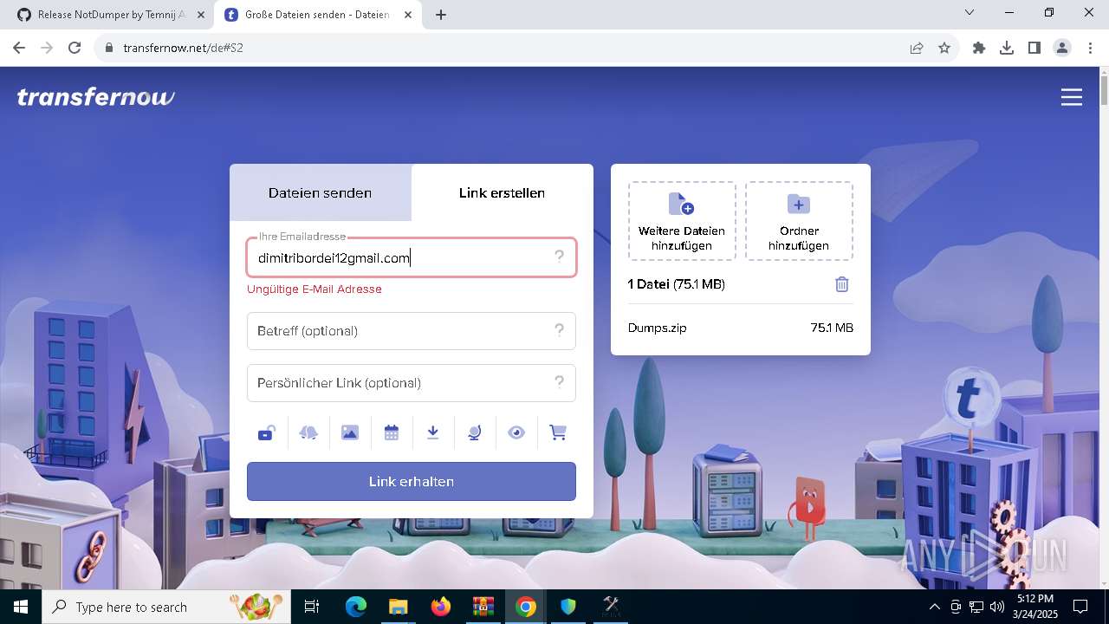Viewport: 1109px width, 624px height.
Task: Add more files via Weitere Dateien hinzufügen
Action: click(682, 221)
